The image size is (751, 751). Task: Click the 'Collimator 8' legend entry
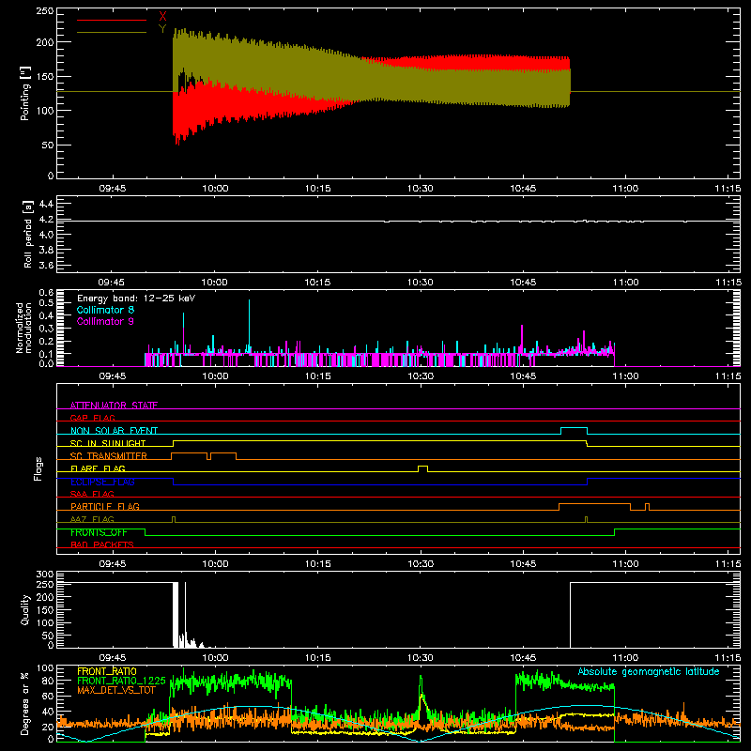(x=105, y=310)
